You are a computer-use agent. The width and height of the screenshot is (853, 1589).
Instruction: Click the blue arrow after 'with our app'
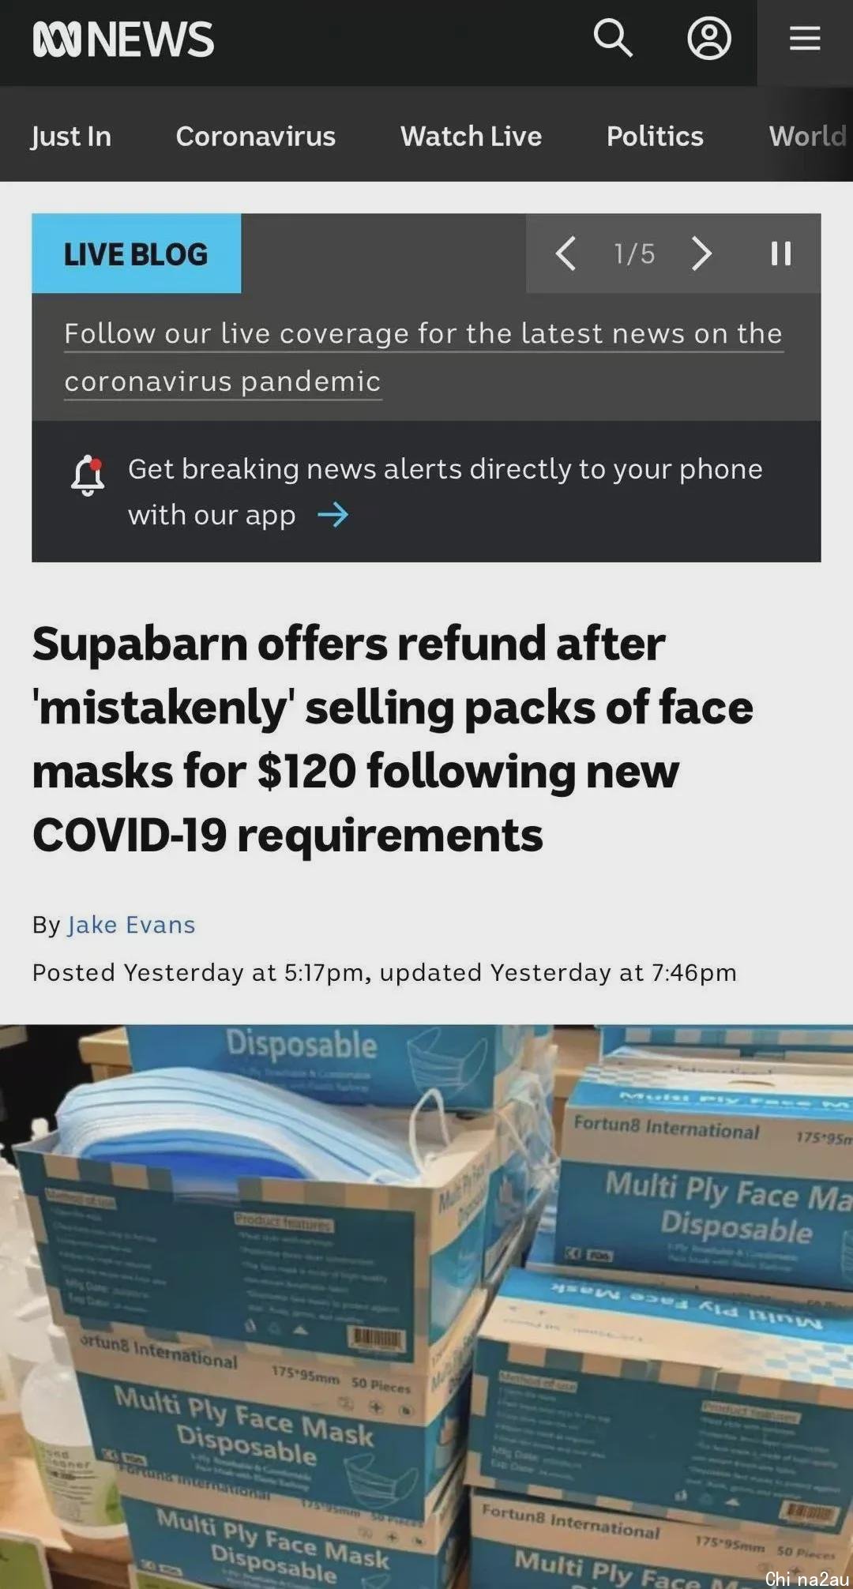[333, 515]
